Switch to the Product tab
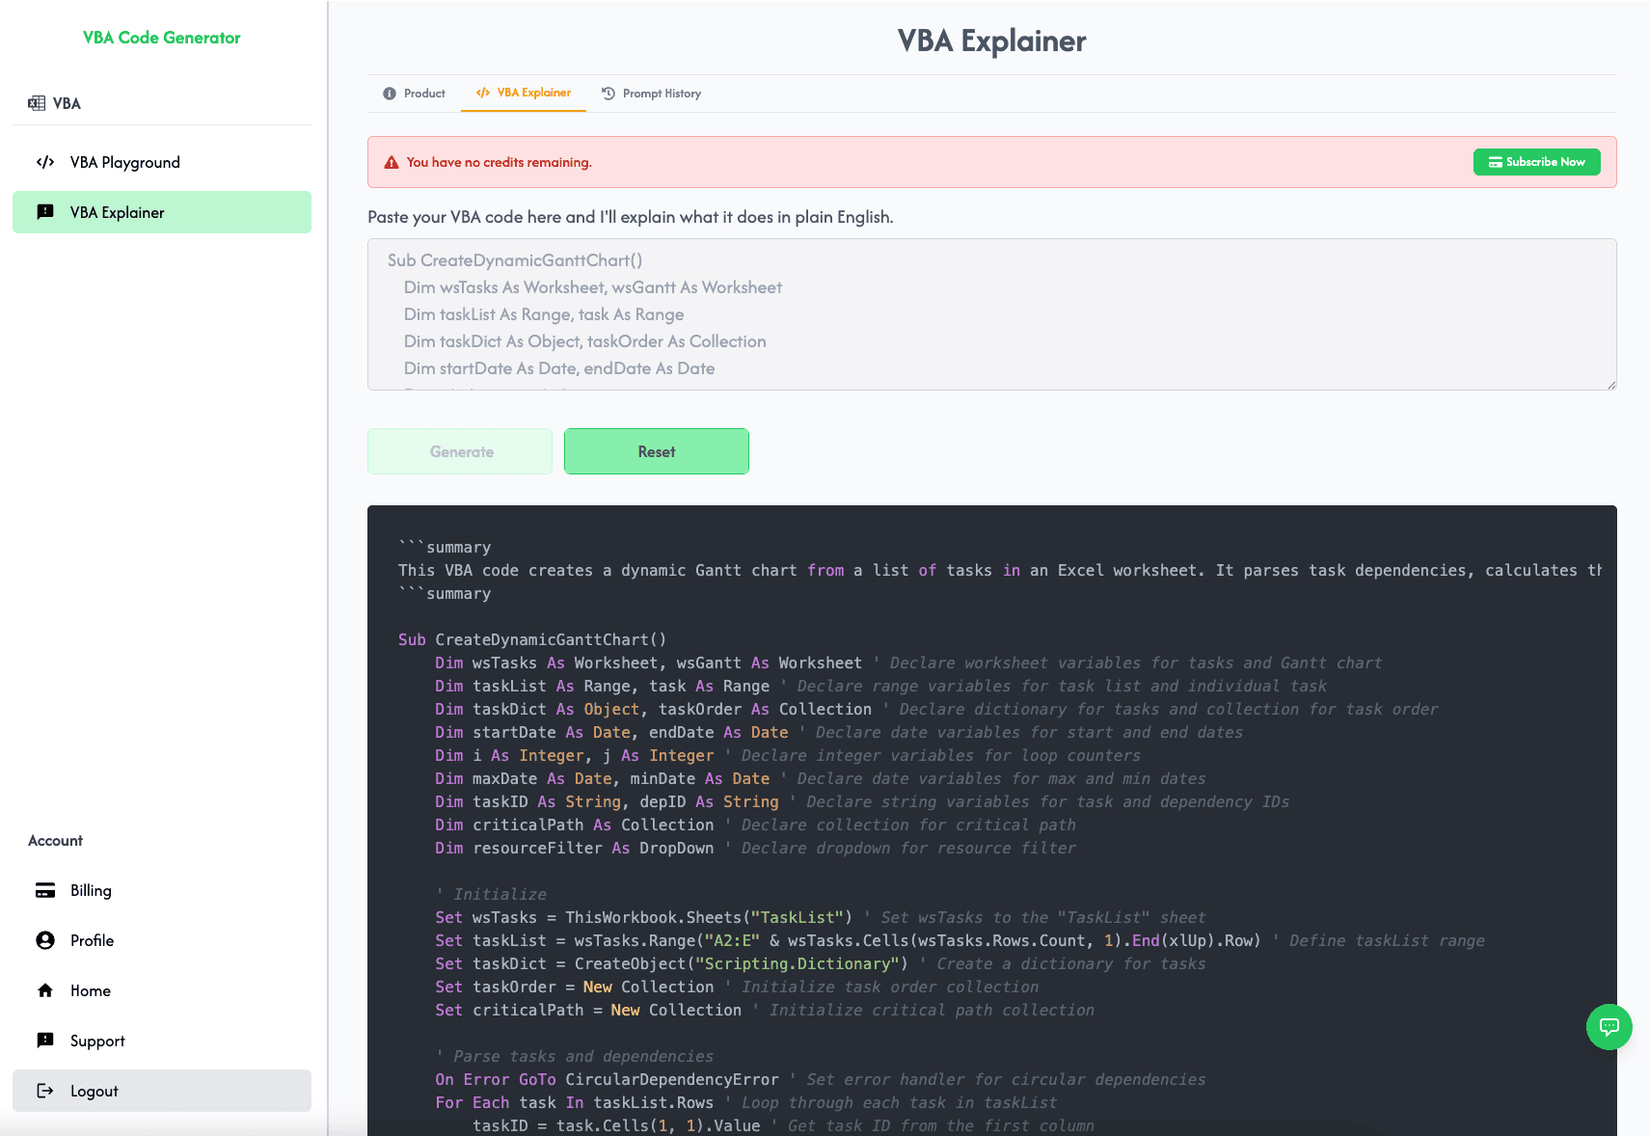 pos(422,94)
